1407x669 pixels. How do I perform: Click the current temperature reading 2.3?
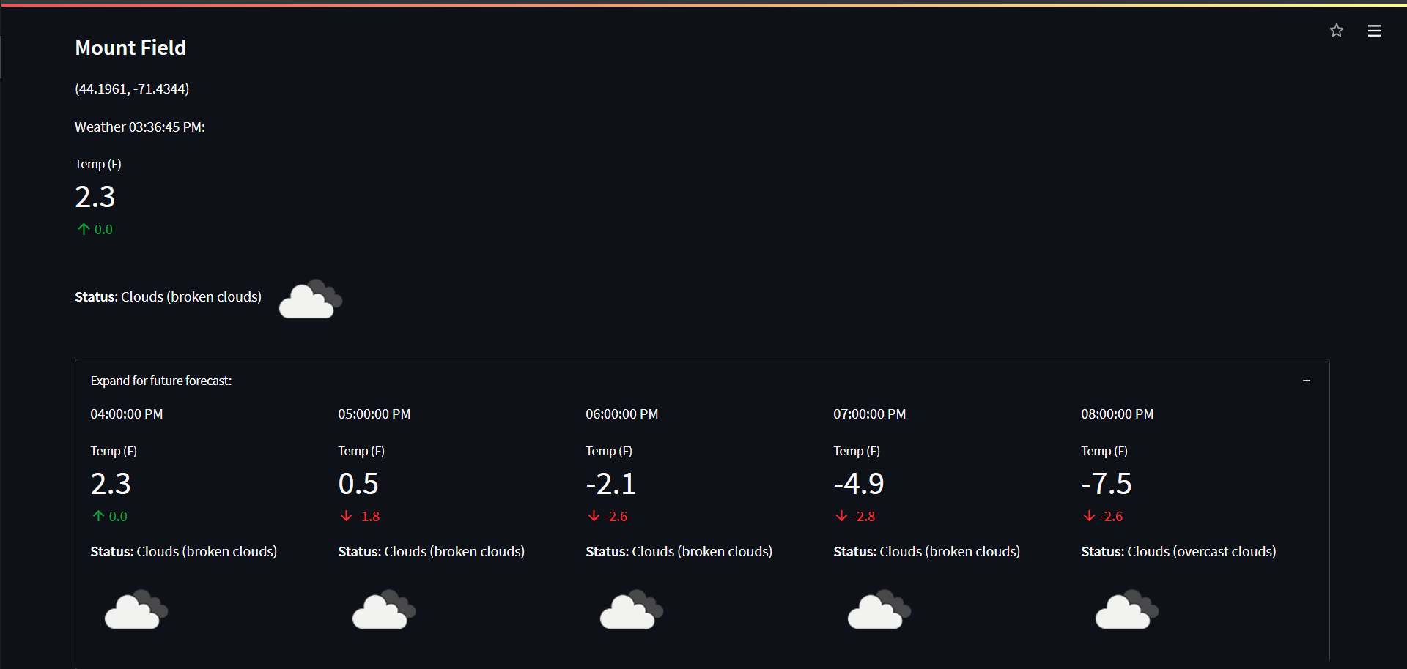click(x=95, y=196)
